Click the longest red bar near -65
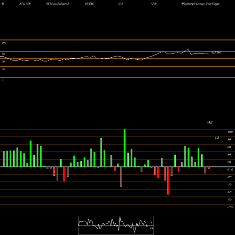Screen dimensions: 235x235 point(168,180)
